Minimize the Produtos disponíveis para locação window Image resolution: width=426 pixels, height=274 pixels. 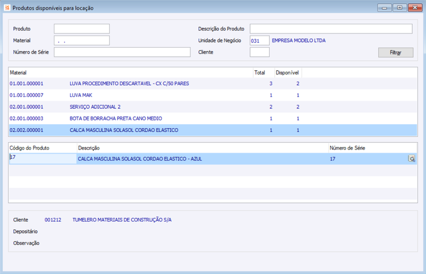point(384,8)
